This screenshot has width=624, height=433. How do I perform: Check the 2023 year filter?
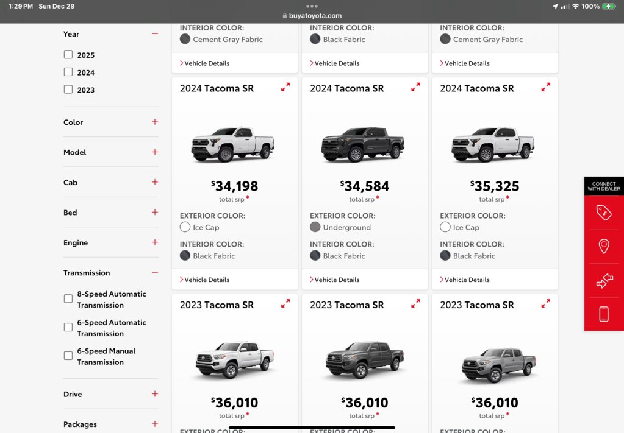pos(68,90)
